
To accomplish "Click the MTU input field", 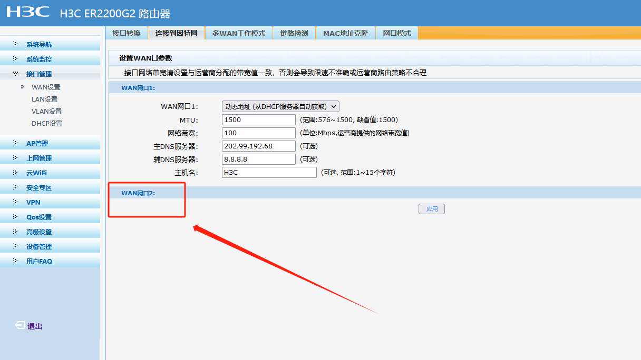I will tap(259, 119).
